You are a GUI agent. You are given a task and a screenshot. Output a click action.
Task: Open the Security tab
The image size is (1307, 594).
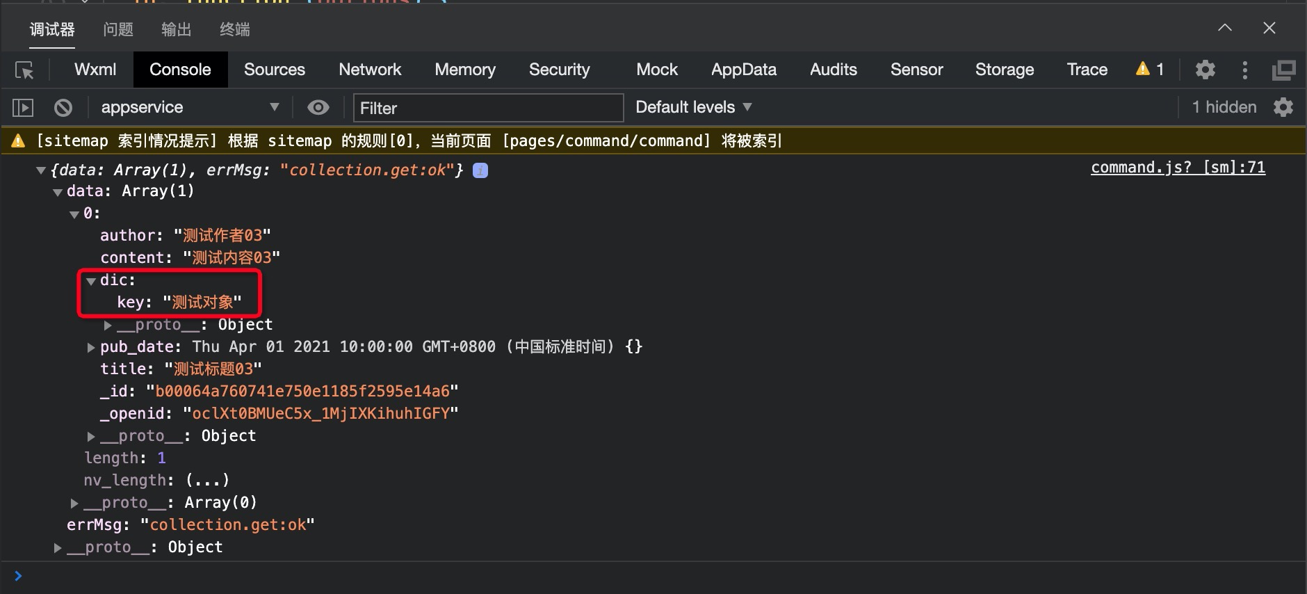pos(559,70)
